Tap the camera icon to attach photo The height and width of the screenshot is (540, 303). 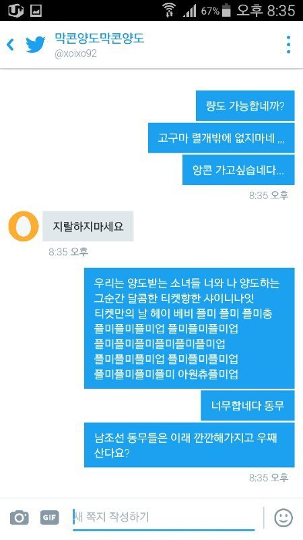click(x=20, y=517)
